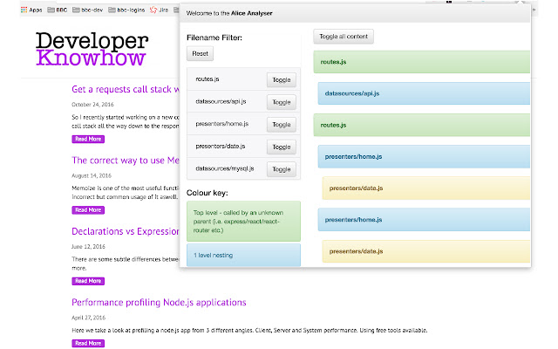Screen dimensions: 558x349
Task: Open the Performance profiling Node.js applications article
Action: (x=159, y=302)
